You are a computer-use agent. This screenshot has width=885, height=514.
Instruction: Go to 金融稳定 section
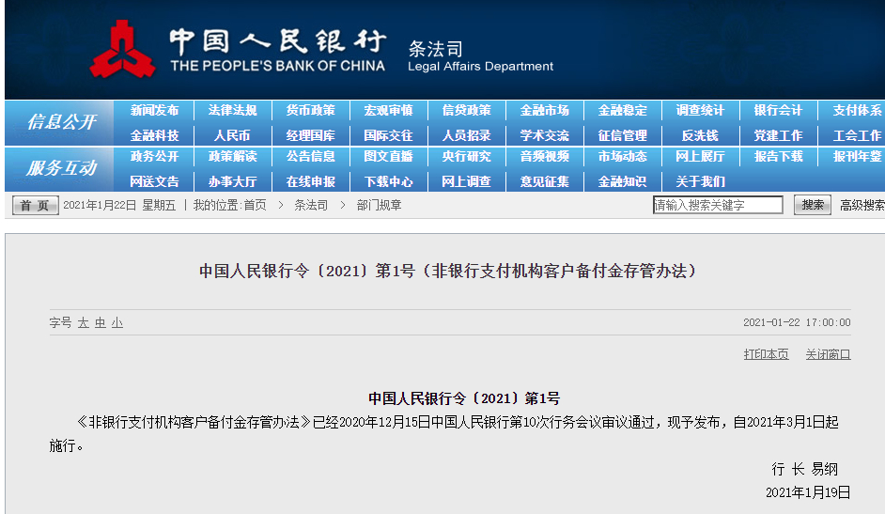coord(623,111)
